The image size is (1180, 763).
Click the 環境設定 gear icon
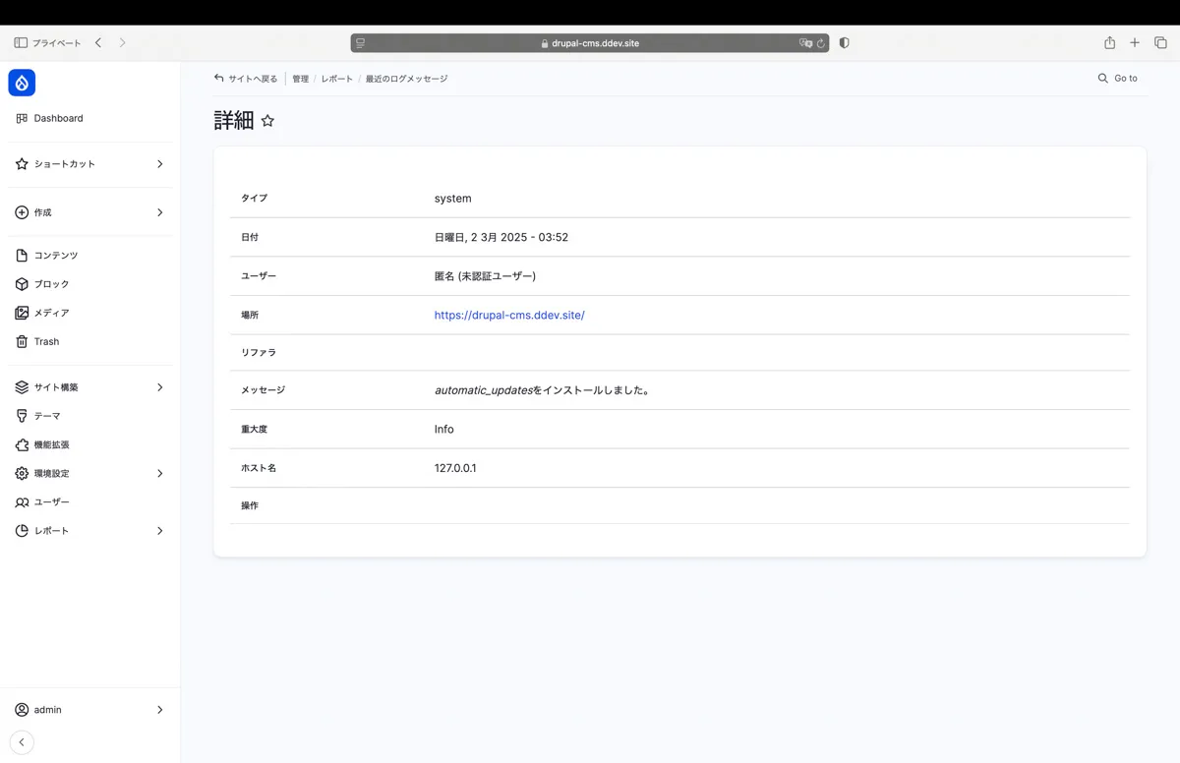[x=22, y=473]
